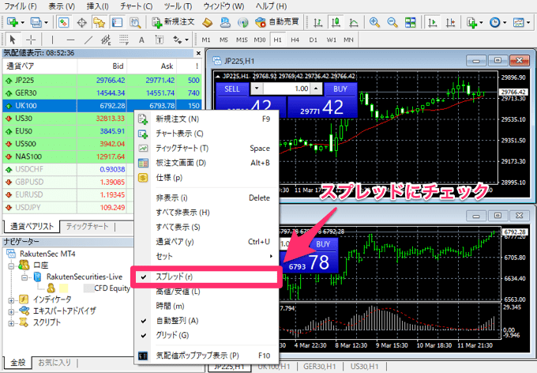The width and height of the screenshot is (537, 373).
Task: Toggle the 時間 (m) item
Action: pos(207,306)
